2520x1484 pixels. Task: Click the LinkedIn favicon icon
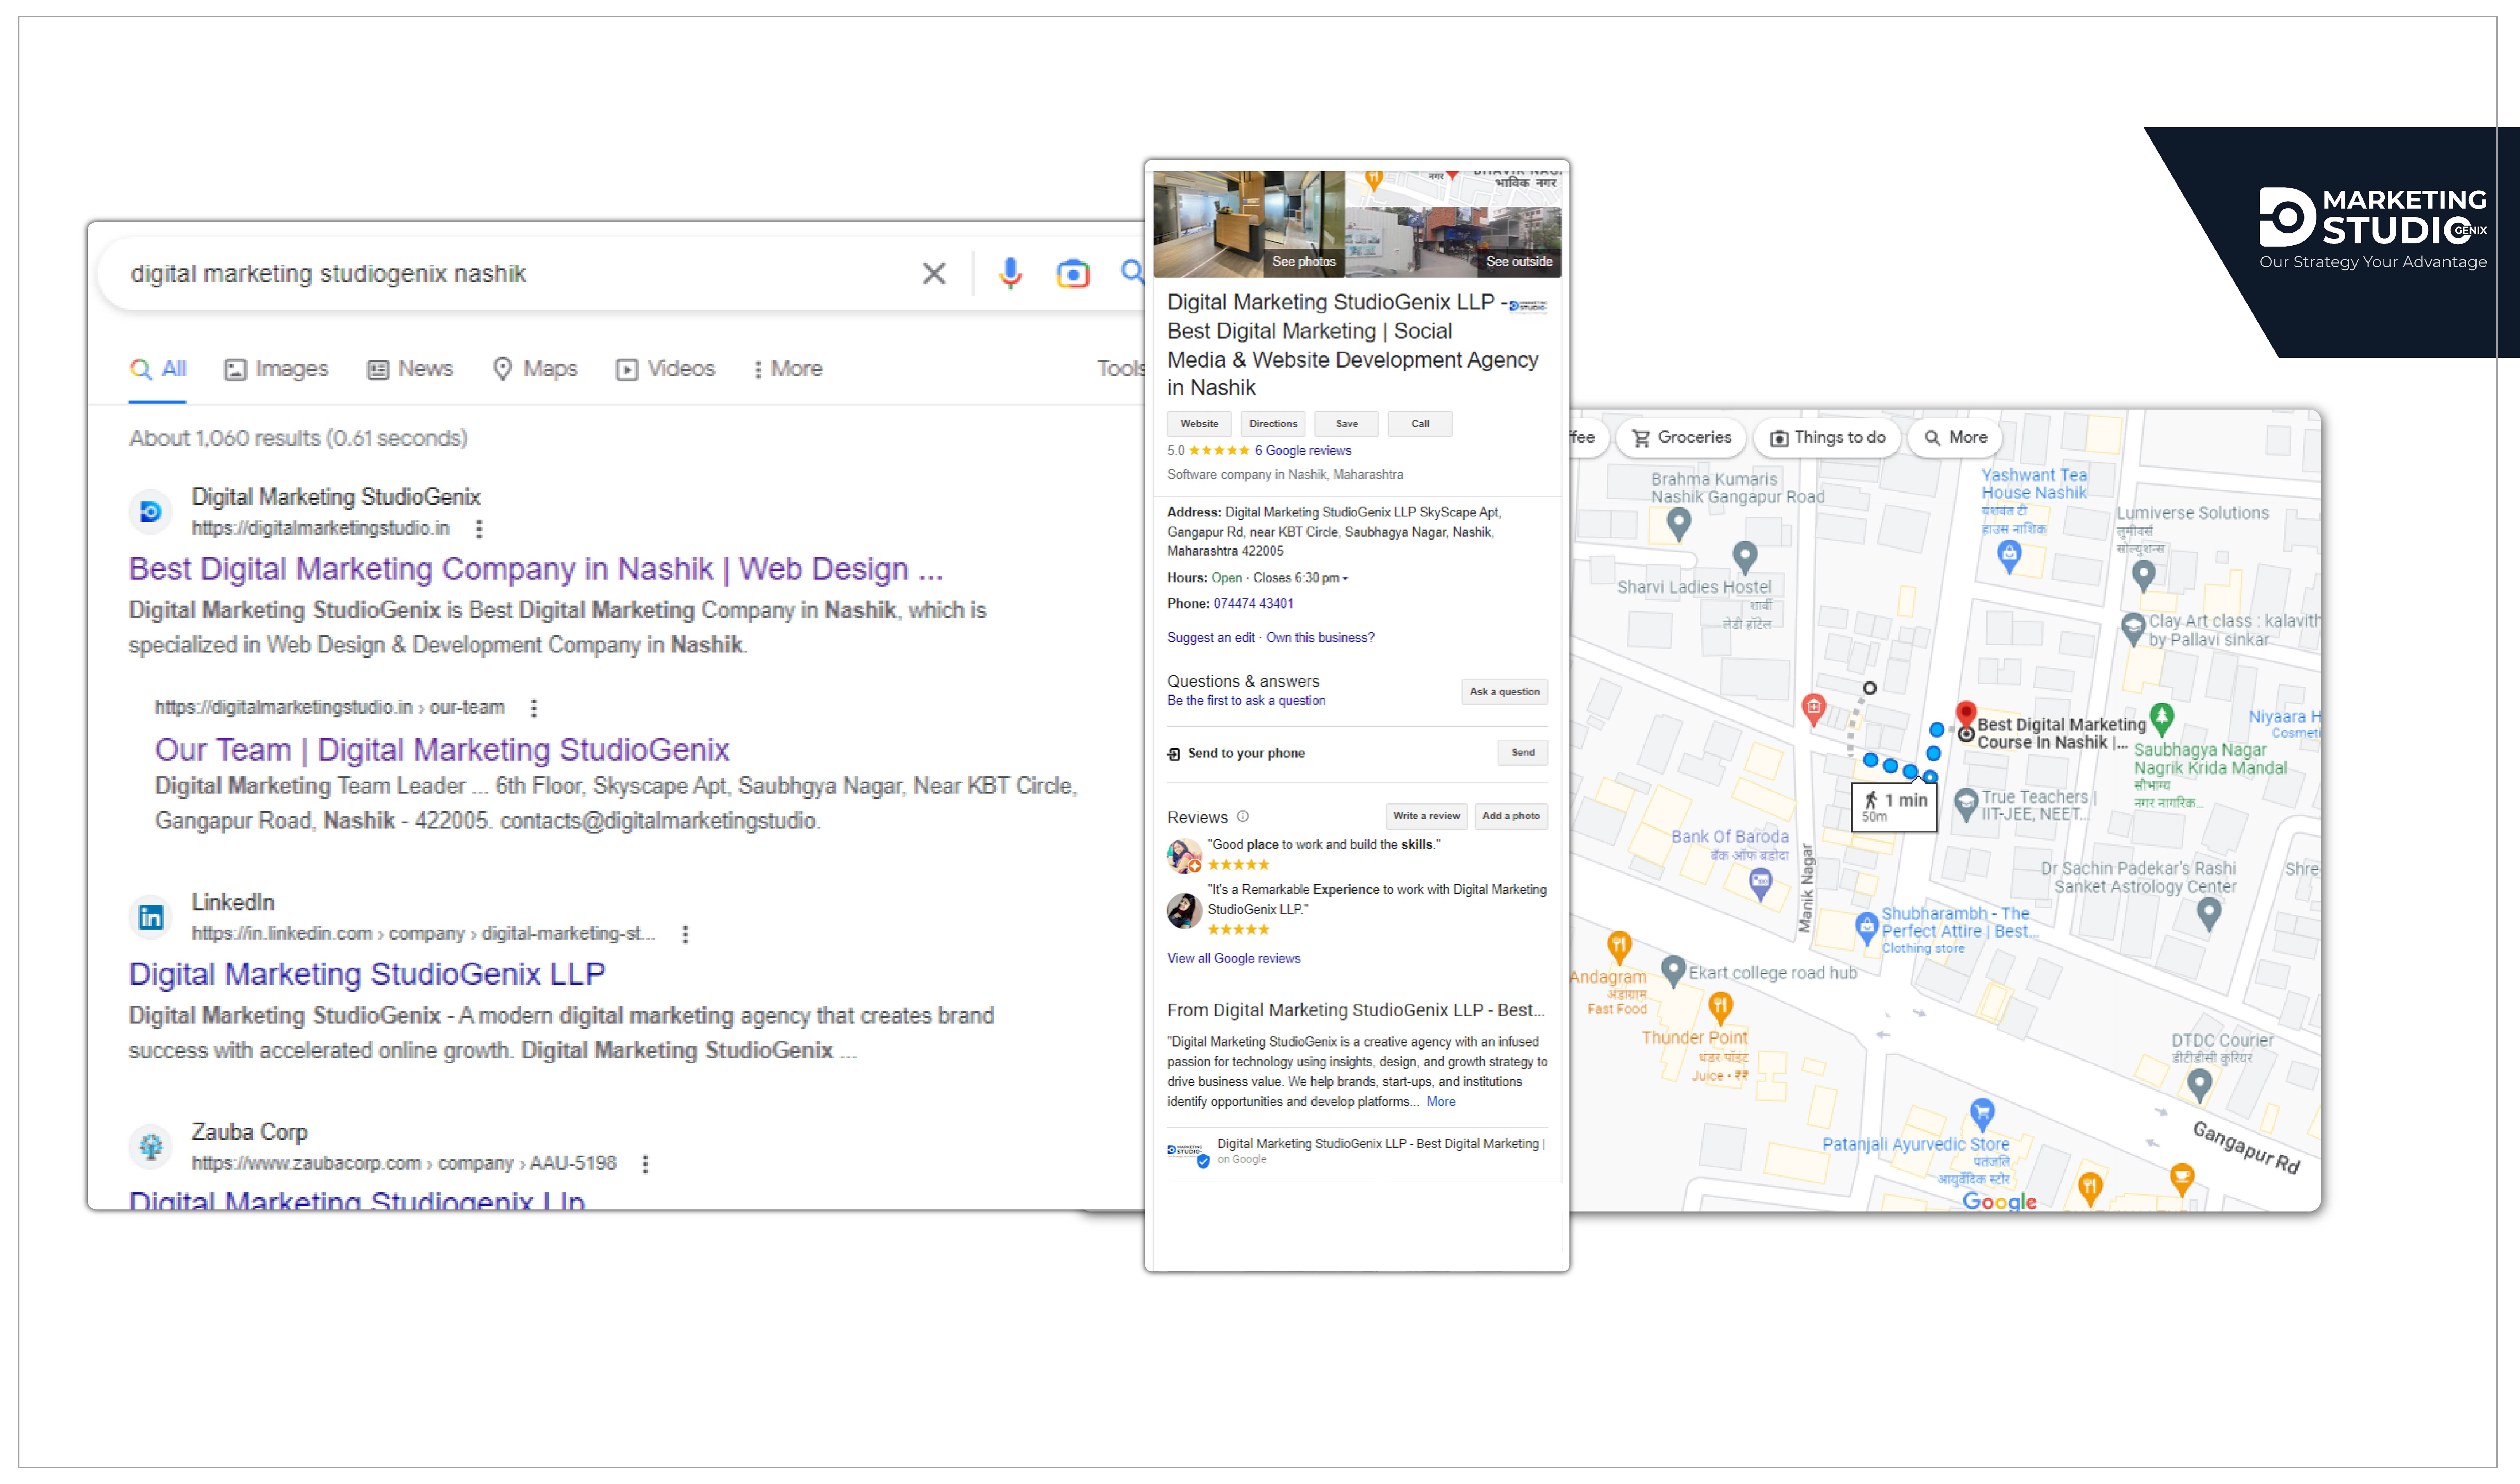[151, 917]
